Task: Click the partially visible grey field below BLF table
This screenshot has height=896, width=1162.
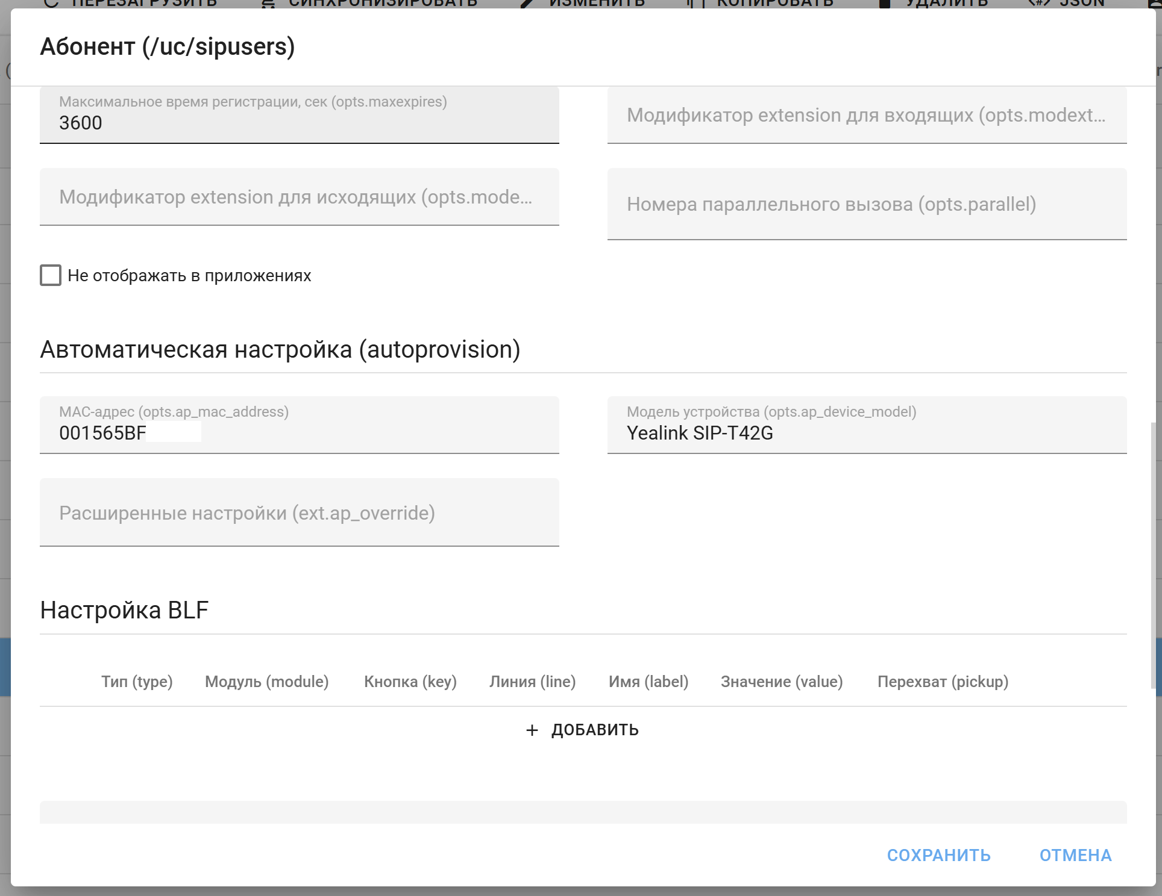Action: click(x=582, y=812)
